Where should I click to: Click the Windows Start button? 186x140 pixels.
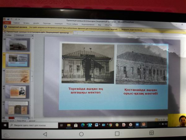point(5,125)
